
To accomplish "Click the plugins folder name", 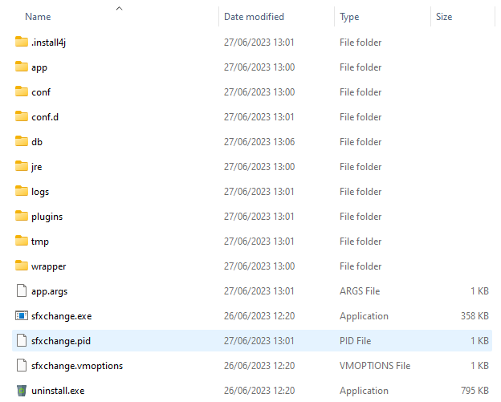I will click(x=47, y=217).
